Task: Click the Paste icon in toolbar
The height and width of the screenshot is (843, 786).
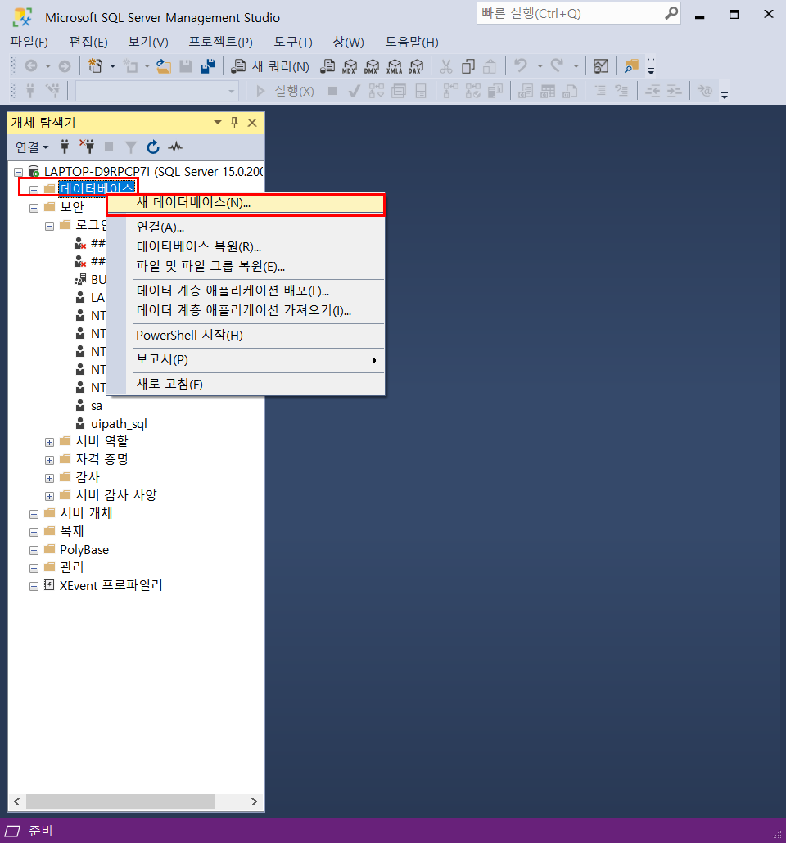Action: (x=490, y=66)
